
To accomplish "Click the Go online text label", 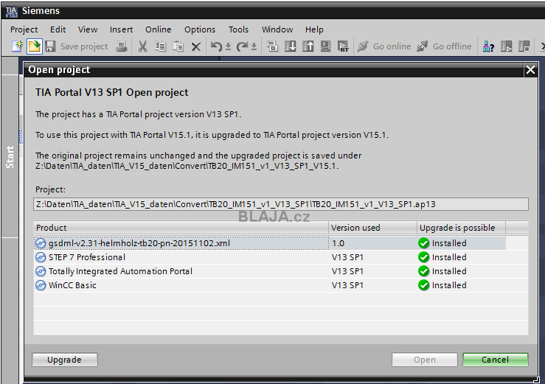I will [x=392, y=46].
